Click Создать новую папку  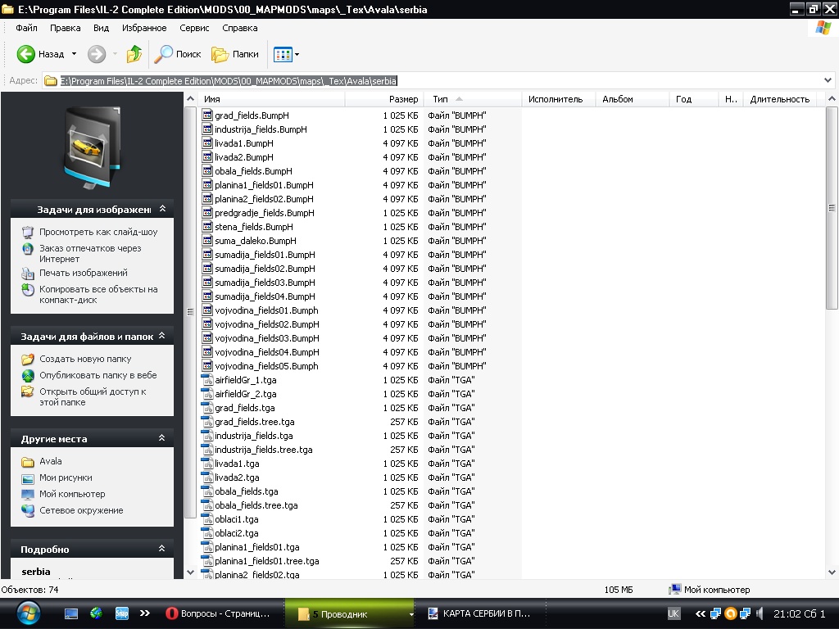(85, 359)
